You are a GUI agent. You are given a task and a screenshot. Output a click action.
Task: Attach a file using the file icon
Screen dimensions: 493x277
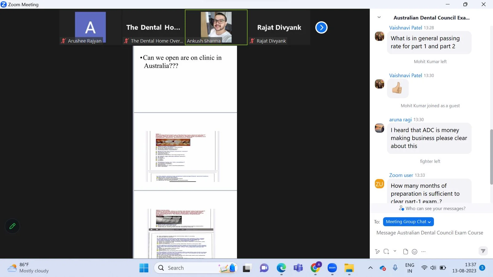click(x=405, y=251)
